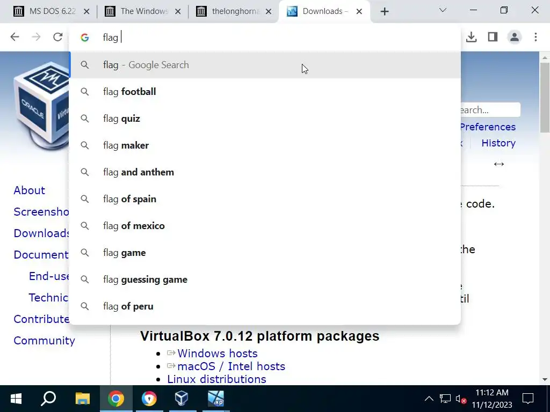The width and height of the screenshot is (550, 412).
Task: Choose the 'flag of peru' suggestion
Action: click(x=265, y=306)
